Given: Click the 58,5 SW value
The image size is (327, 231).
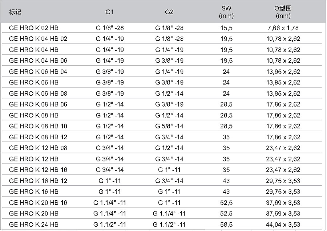Looking at the screenshot, I should [226, 224].
